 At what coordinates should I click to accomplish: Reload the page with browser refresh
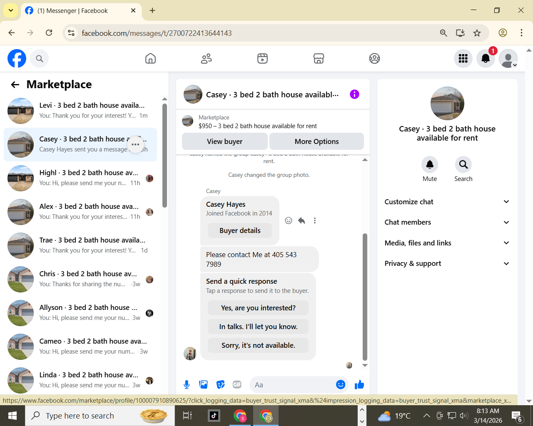point(49,33)
